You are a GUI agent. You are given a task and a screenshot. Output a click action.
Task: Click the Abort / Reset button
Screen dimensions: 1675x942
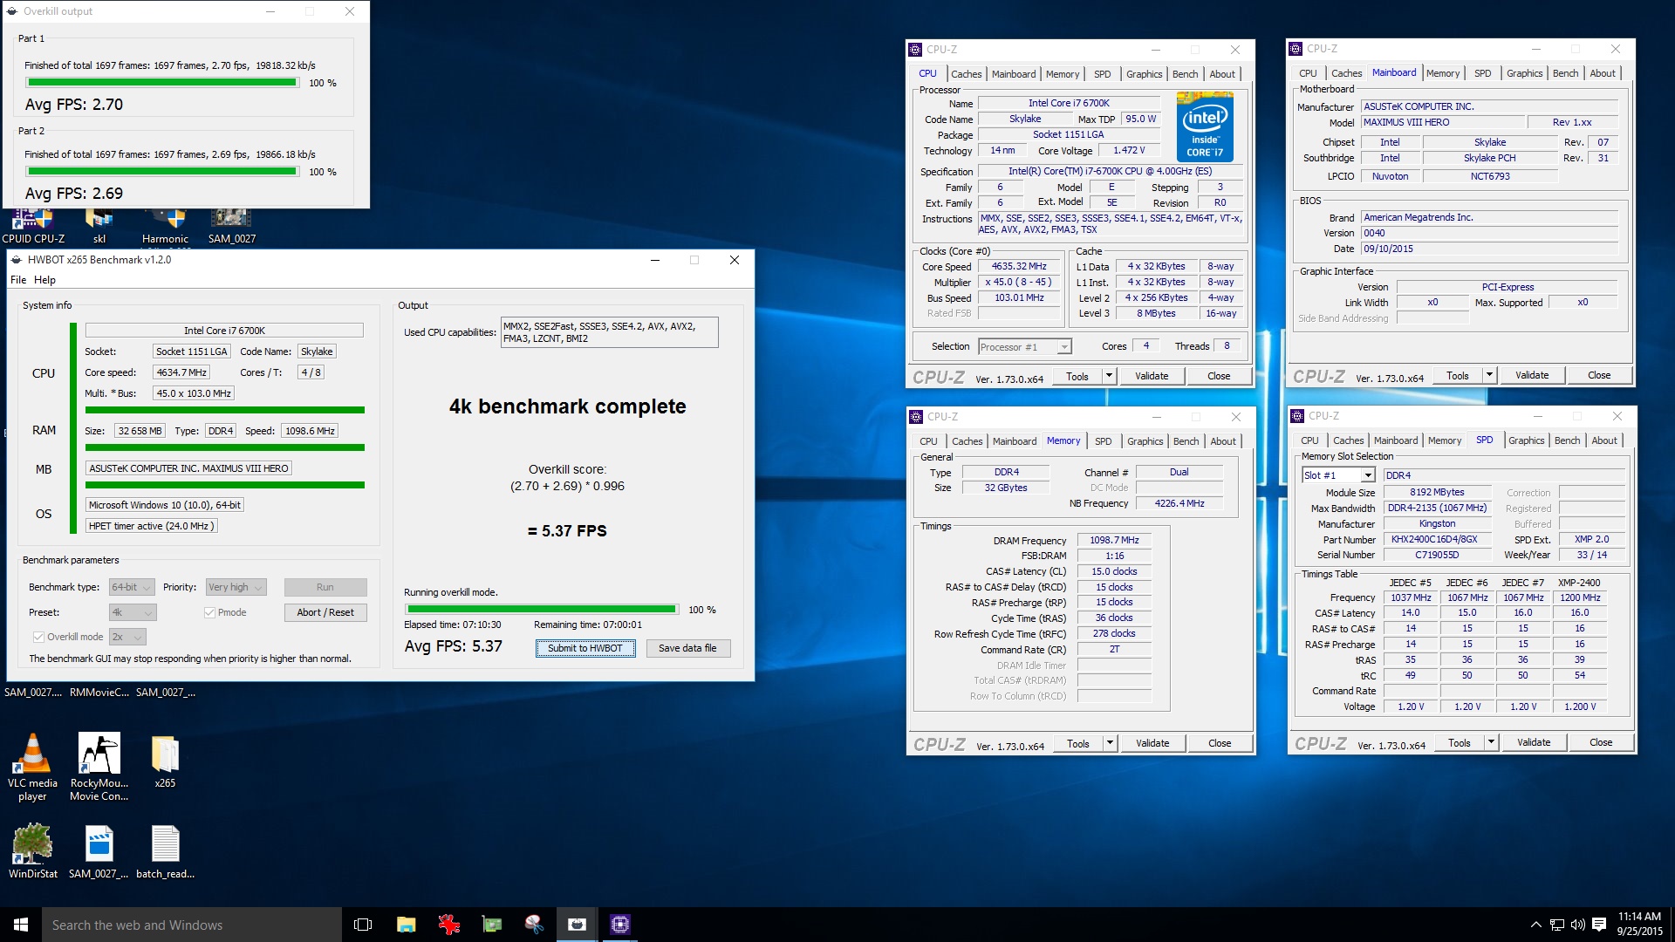[325, 612]
